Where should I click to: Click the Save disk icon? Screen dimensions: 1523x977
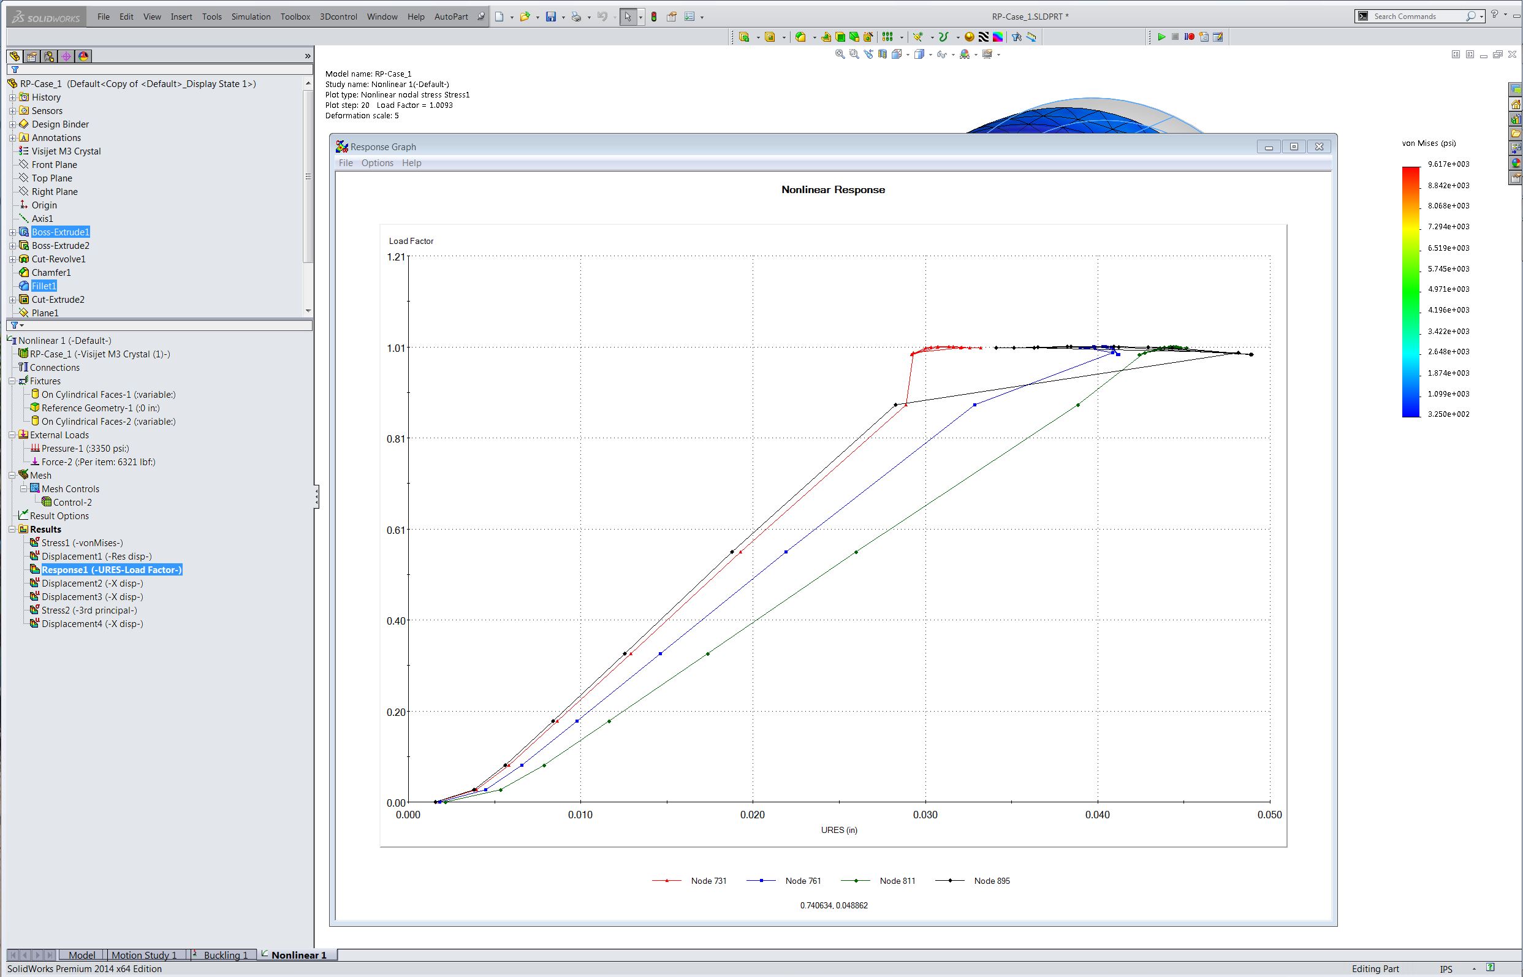[x=551, y=17]
